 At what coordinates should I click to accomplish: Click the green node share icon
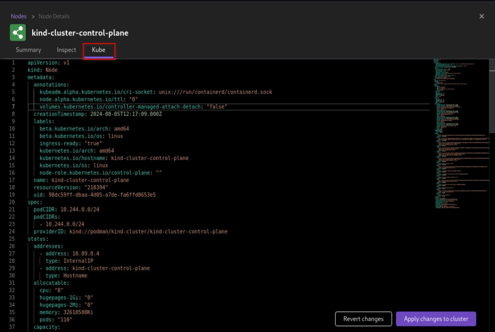[18, 33]
